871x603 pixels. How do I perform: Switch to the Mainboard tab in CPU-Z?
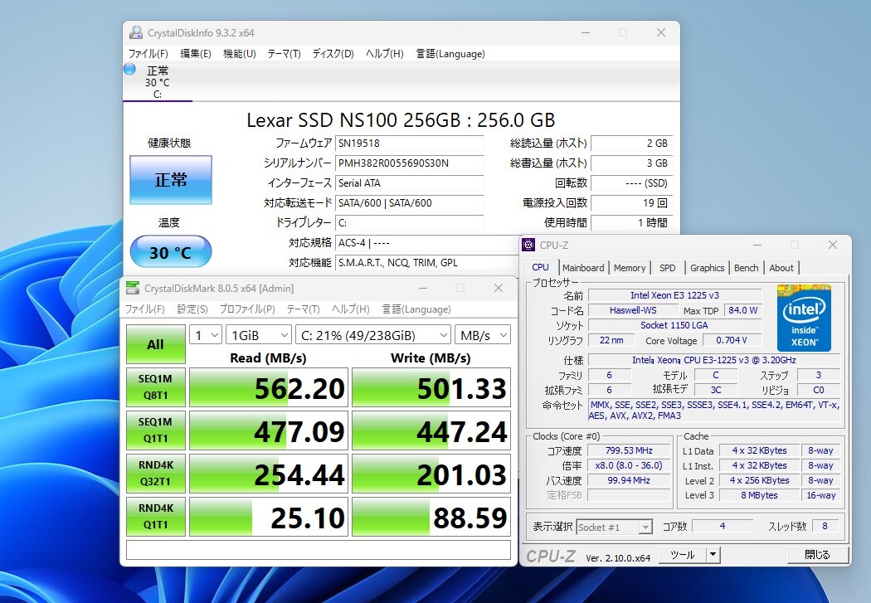point(583,268)
